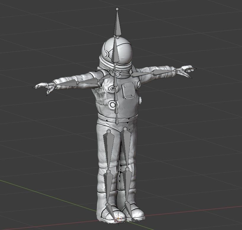The height and width of the screenshot is (230, 242).
Task: Select the tall bone above the helmet
Action: click(117, 23)
